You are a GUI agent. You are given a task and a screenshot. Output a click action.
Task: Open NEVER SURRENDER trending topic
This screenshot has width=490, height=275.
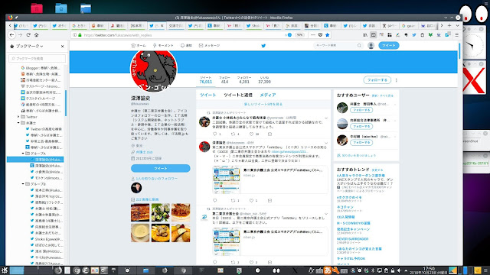click(x=352, y=239)
